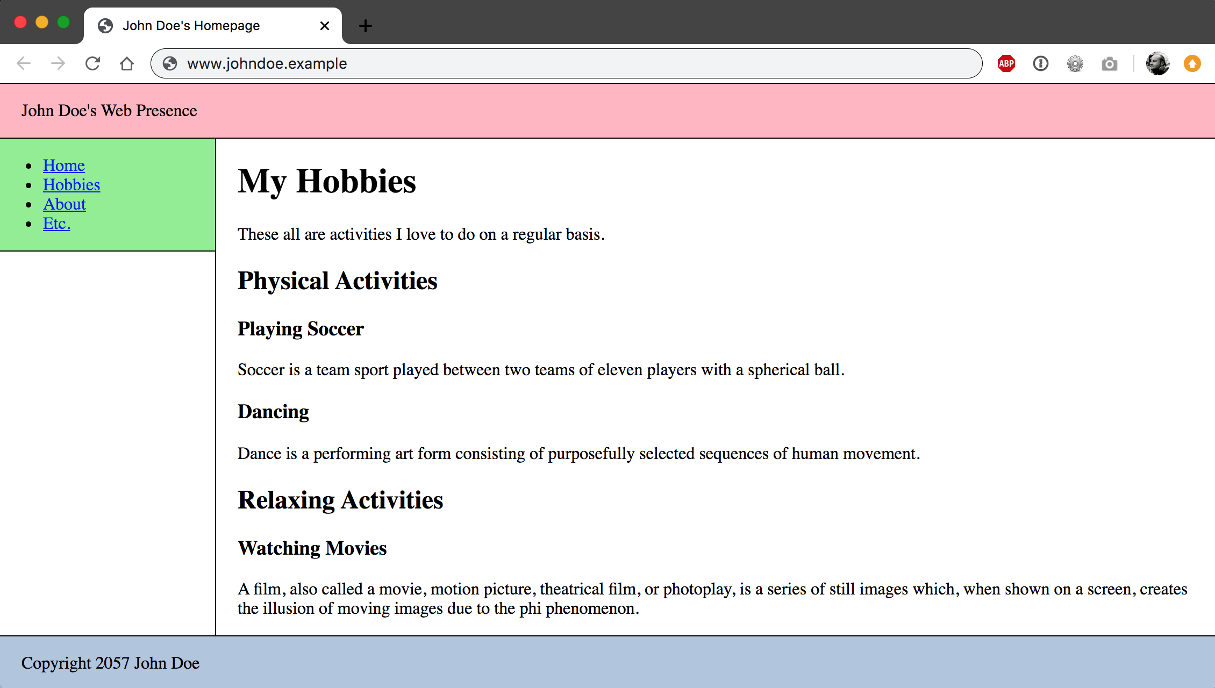The image size is (1215, 688).
Task: Open the Etc. link
Action: click(56, 223)
